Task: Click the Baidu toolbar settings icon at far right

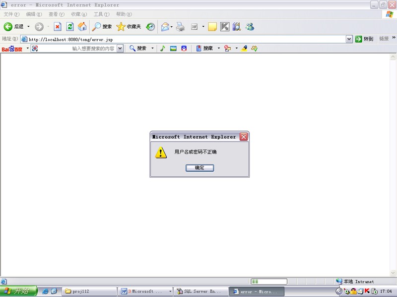Action: (x=255, y=48)
